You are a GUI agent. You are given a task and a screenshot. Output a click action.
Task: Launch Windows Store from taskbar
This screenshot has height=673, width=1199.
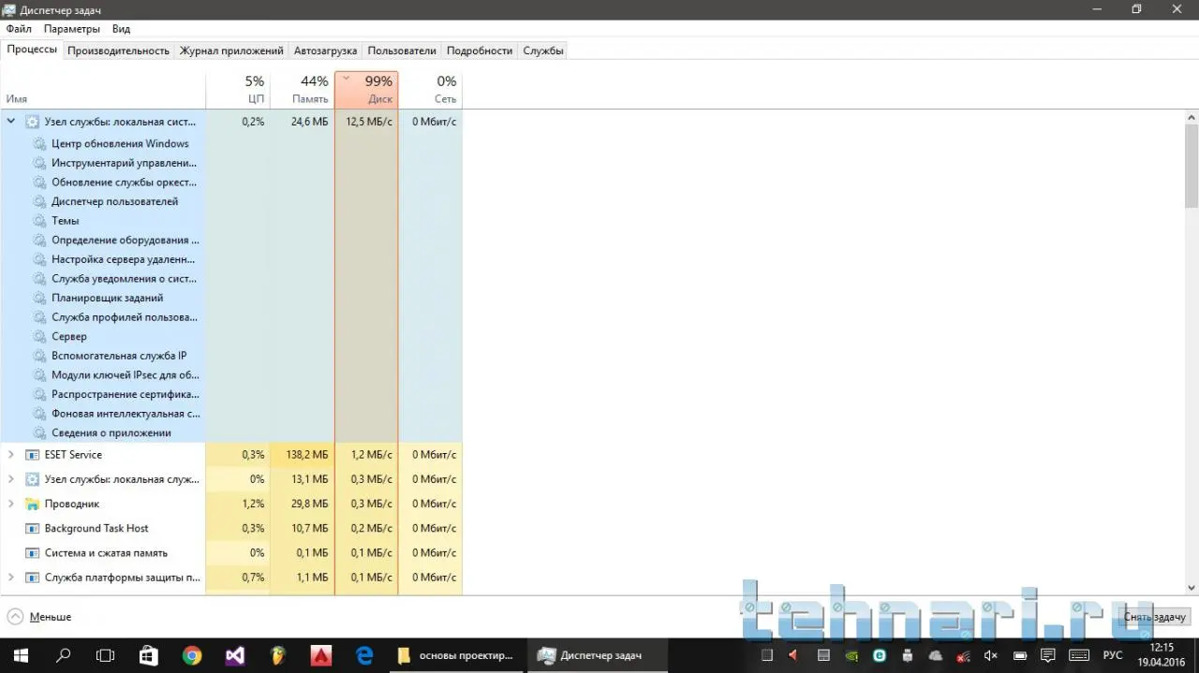[149, 655]
